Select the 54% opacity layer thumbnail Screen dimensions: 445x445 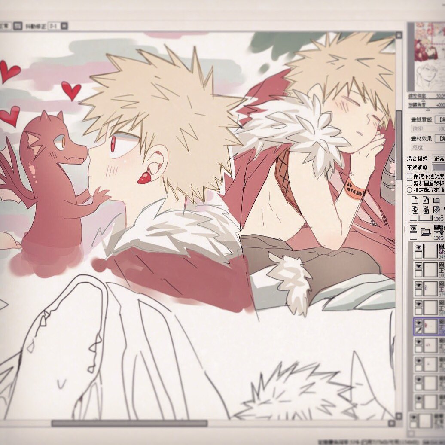[430, 251]
